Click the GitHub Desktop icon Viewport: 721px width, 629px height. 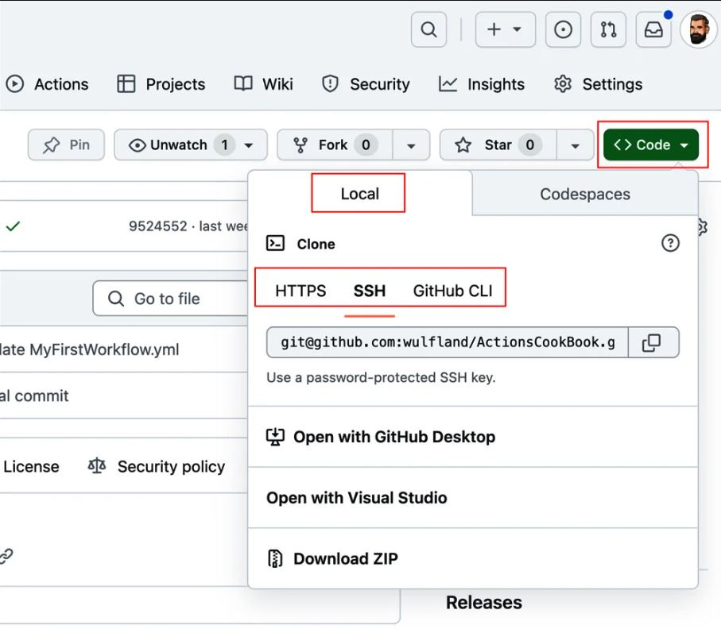tap(275, 437)
